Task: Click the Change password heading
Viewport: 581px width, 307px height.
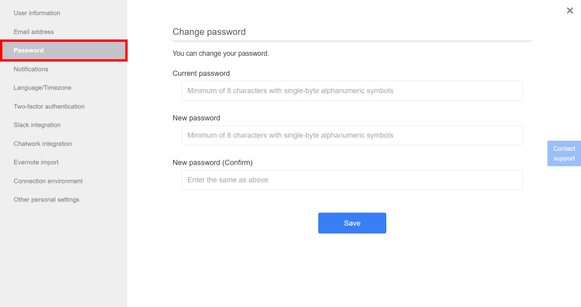Action: (209, 31)
